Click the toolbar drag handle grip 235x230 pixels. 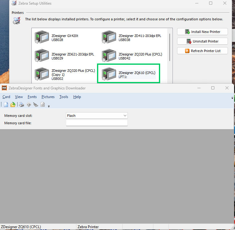tap(1, 105)
